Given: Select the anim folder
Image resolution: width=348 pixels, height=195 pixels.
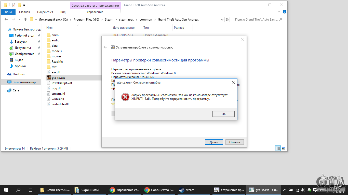Looking at the screenshot, I should (x=55, y=35).
